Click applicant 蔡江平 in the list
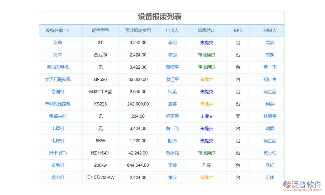The width and height of the screenshot is (325, 195). (x=172, y=79)
